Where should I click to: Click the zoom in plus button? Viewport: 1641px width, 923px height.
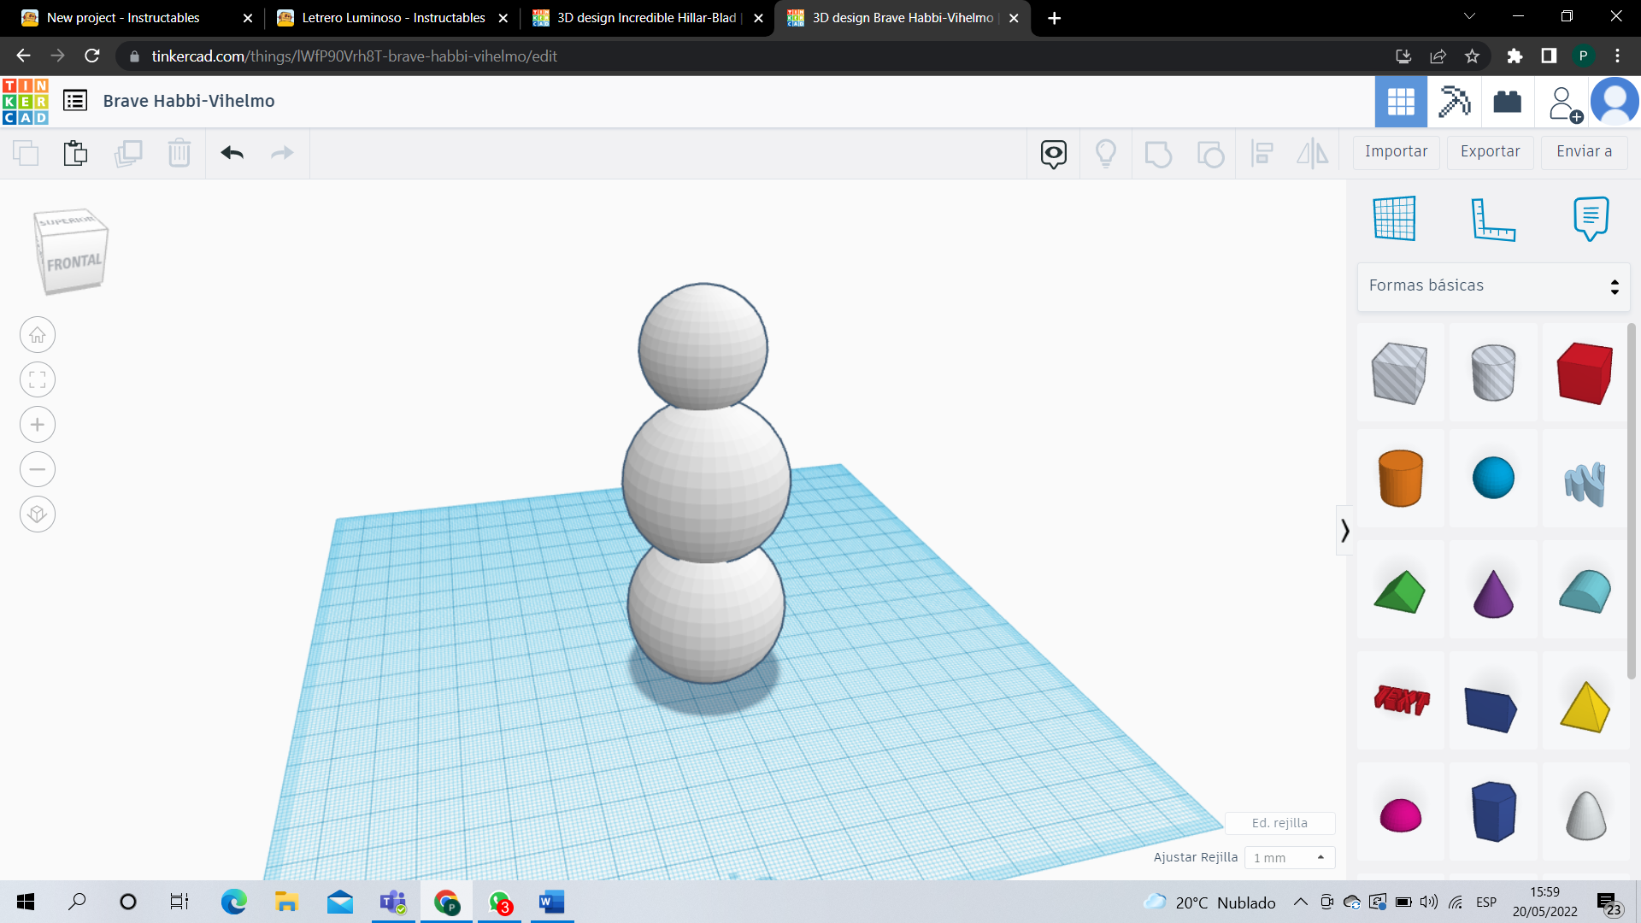(38, 425)
